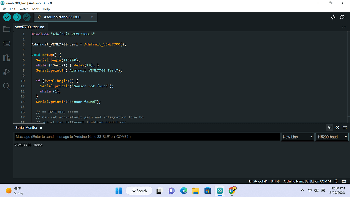Open the Sketchbook folder icon in sidebar
The image size is (350, 197).
click(x=6, y=29)
